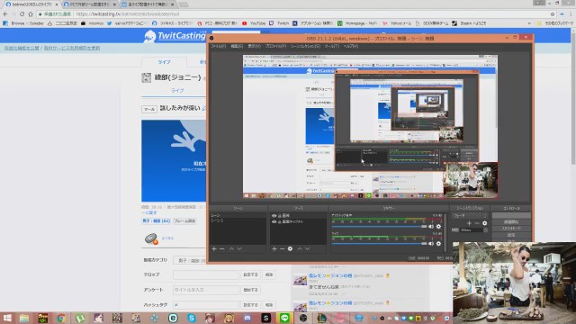
Task: Toggle the eye icon of the second source (画面キャプチャ)
Action: [x=274, y=221]
